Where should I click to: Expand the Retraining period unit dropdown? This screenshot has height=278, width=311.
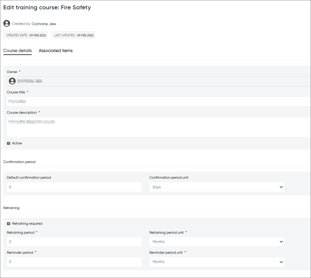(x=217, y=242)
